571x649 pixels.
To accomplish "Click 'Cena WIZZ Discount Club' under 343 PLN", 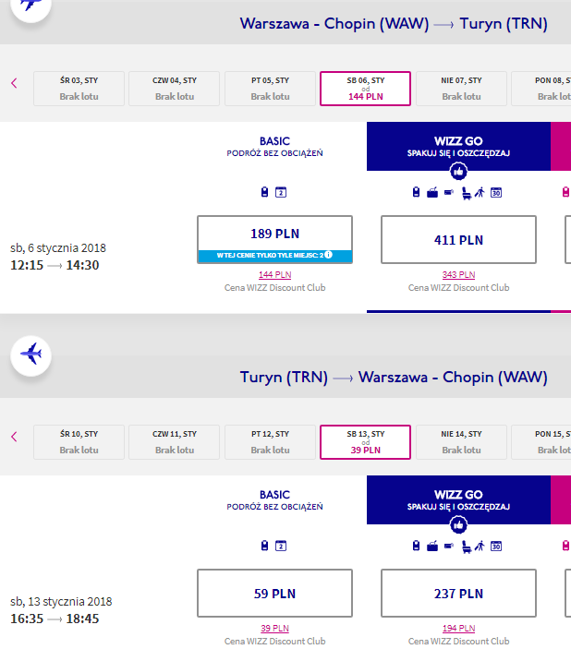I will tap(458, 288).
